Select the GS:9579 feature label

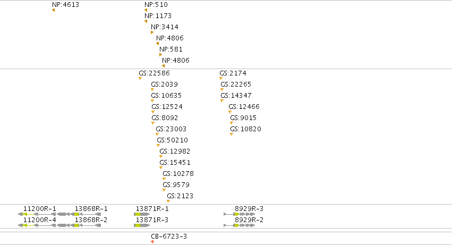176,185
